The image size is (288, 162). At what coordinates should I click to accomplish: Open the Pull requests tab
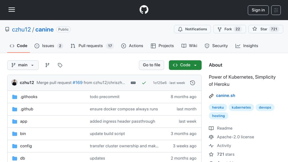[x=92, y=46]
